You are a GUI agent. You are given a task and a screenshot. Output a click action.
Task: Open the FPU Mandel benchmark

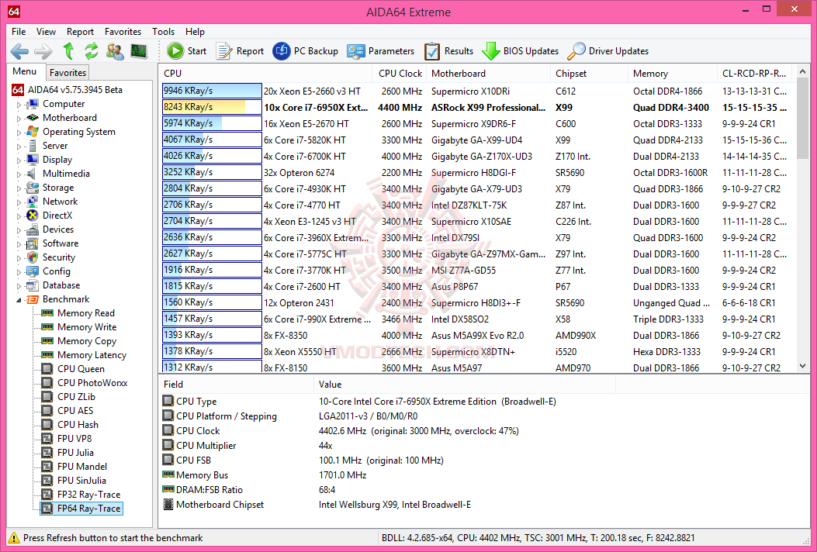pyautogui.click(x=82, y=467)
